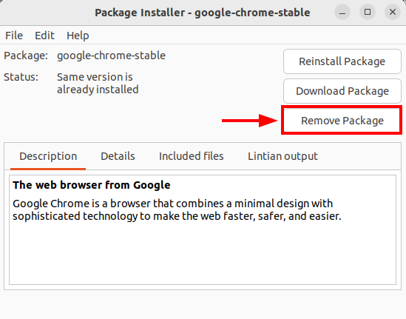The height and width of the screenshot is (319, 406).
Task: Click the 'Package:' label
Action: coord(26,56)
